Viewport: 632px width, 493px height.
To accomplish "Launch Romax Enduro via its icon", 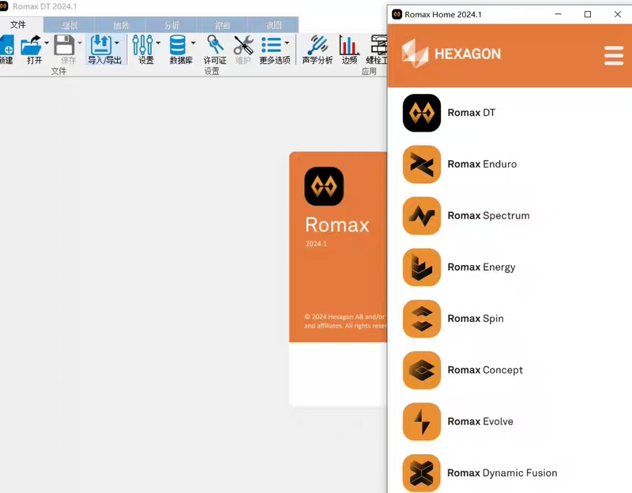I will (x=422, y=164).
